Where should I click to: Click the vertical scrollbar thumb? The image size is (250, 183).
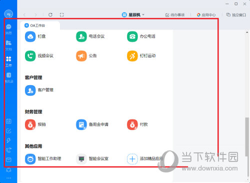click(x=247, y=137)
